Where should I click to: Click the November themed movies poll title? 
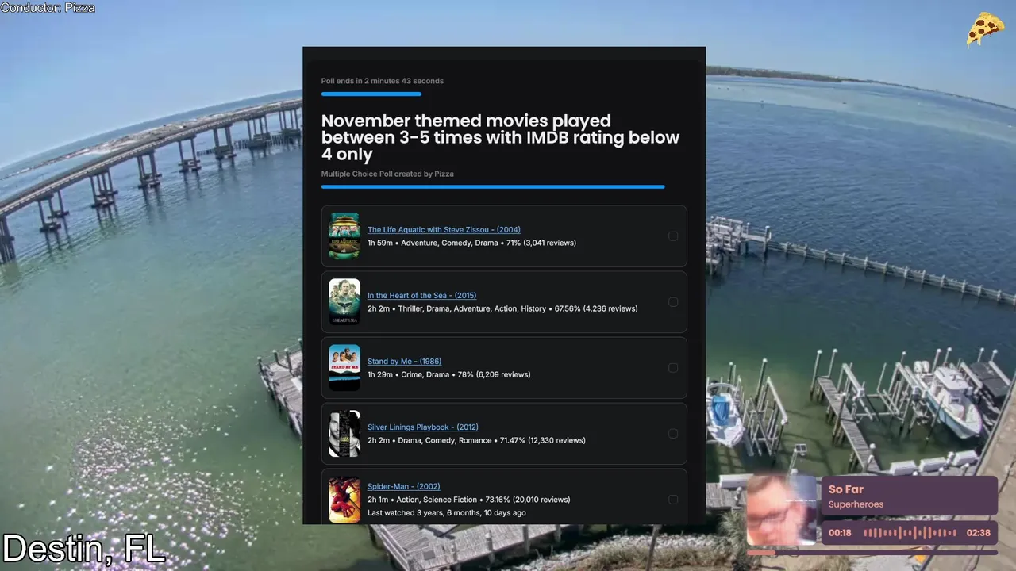point(500,137)
